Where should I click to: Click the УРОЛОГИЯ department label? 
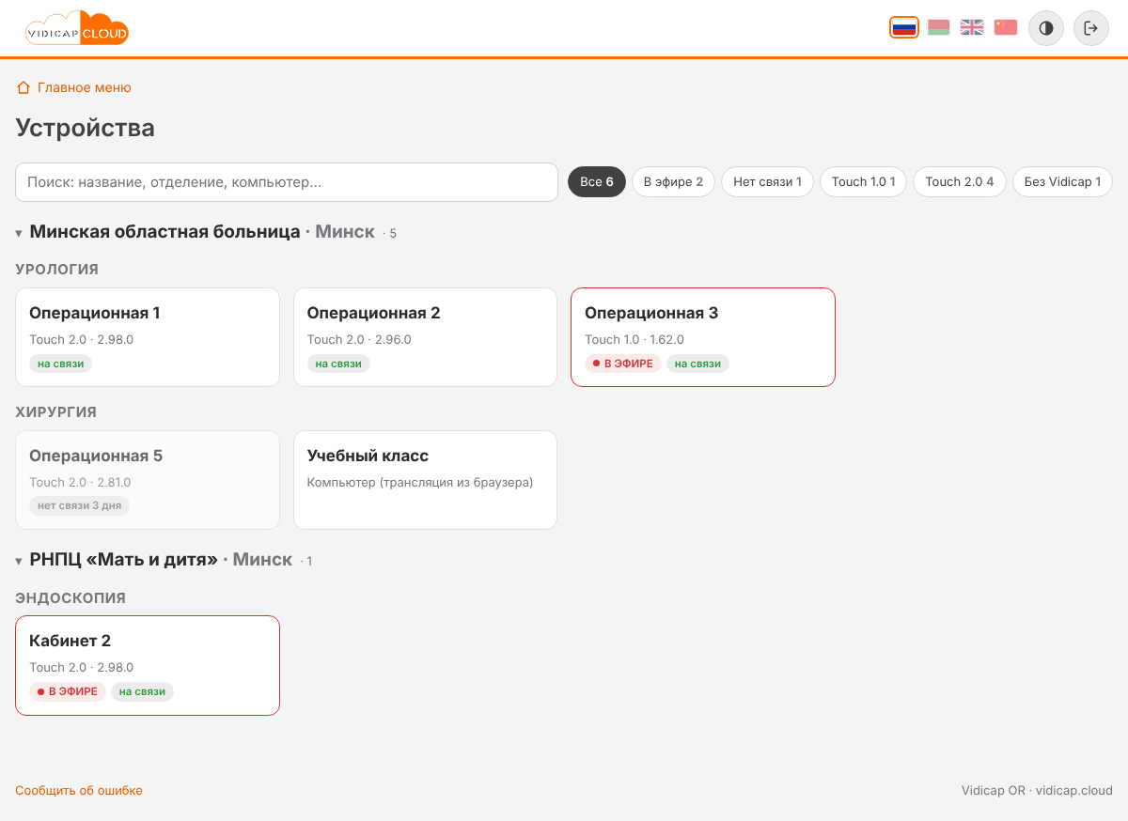coord(57,270)
